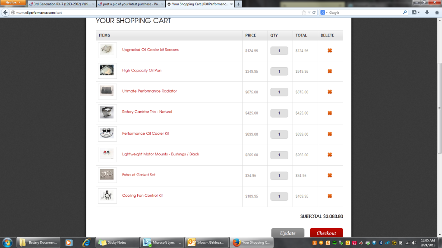442x248 pixels.
Task: Open the Firefox downloads arrow
Action: pos(427,12)
